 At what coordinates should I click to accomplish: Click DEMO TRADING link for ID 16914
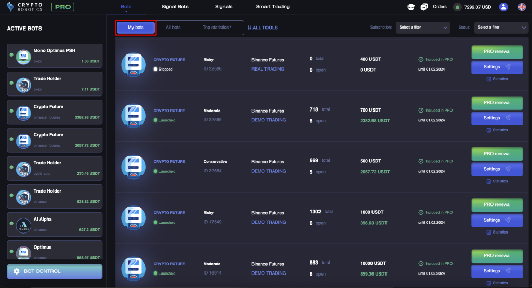(269, 273)
